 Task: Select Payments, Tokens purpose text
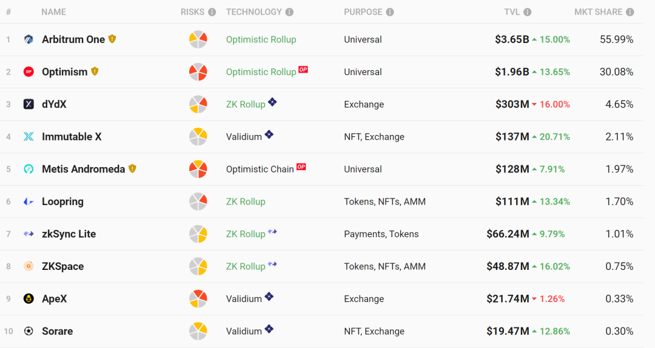coord(381,234)
